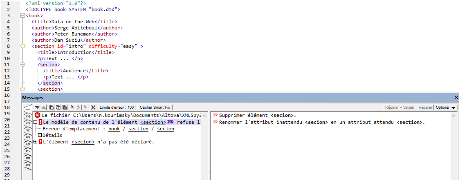
Task: Clear messages with the X icon
Action: pos(93,107)
